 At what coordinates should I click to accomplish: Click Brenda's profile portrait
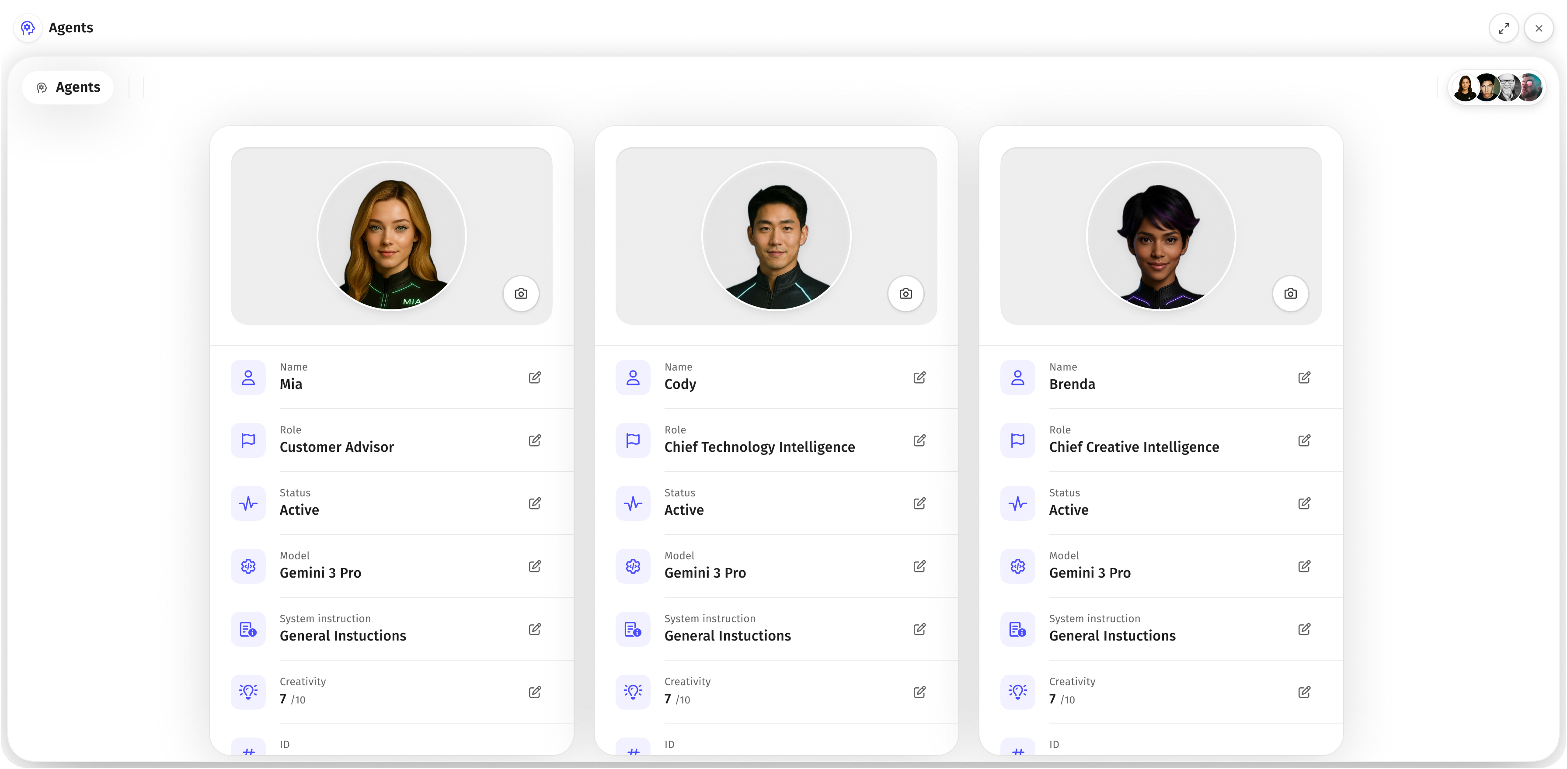click(x=1161, y=236)
